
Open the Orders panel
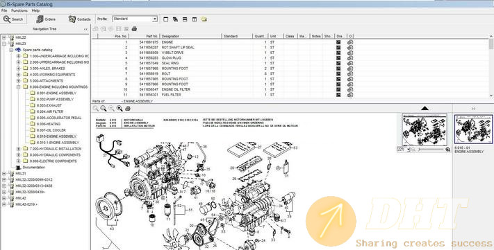[46, 19]
